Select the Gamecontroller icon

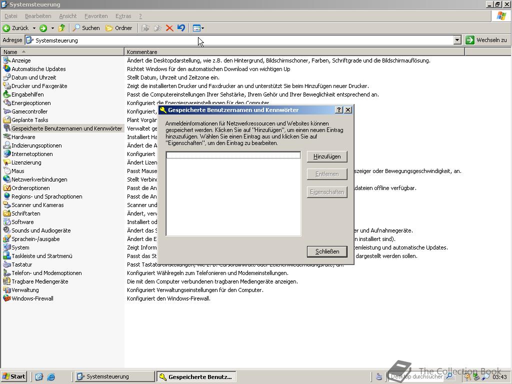point(7,111)
